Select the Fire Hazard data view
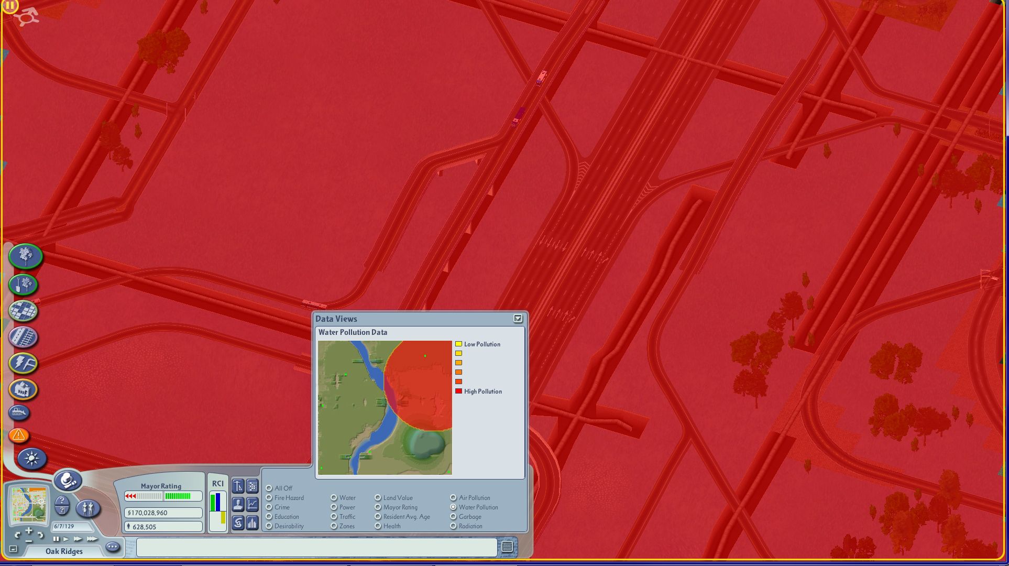Image resolution: width=1009 pixels, height=566 pixels. click(x=285, y=497)
